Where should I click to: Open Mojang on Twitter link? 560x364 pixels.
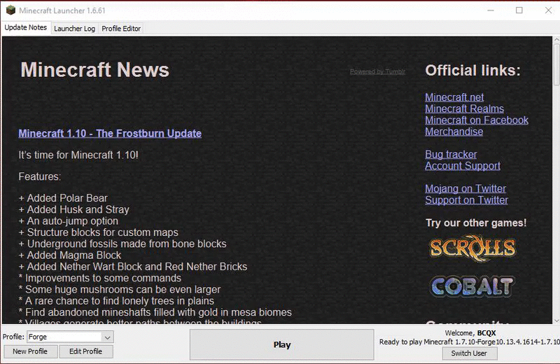click(x=465, y=188)
